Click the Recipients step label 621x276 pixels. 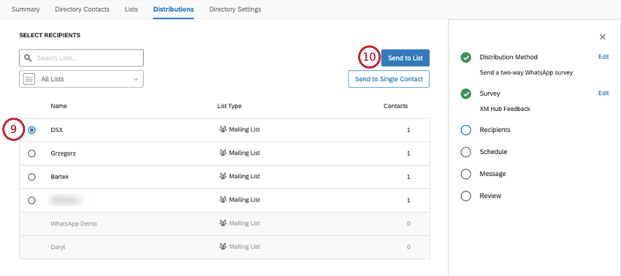point(495,130)
